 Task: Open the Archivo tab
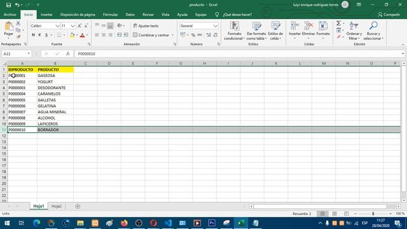10,15
